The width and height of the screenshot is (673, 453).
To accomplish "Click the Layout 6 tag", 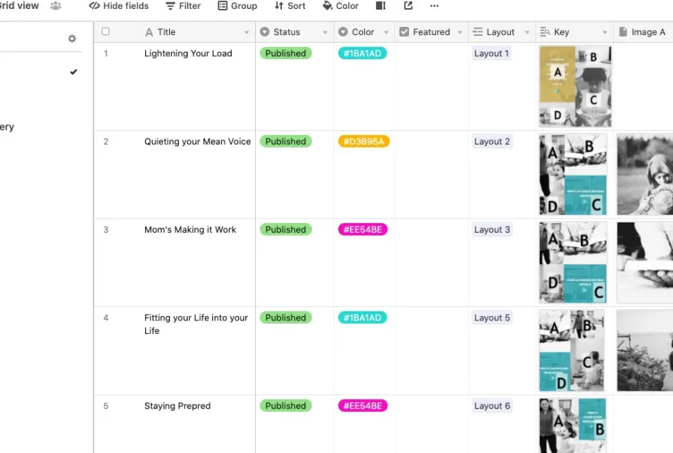I will [492, 406].
